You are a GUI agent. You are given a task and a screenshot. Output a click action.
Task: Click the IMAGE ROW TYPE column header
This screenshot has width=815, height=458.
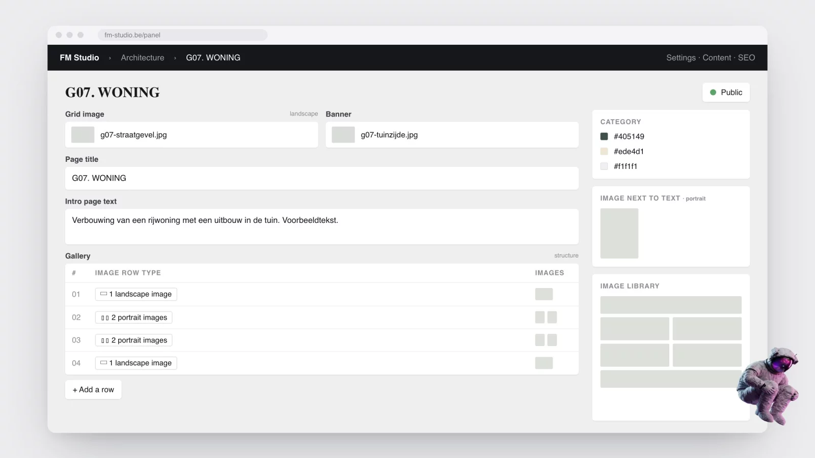point(128,273)
